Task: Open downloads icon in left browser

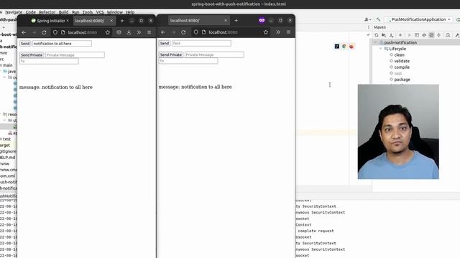Action: tap(129, 32)
